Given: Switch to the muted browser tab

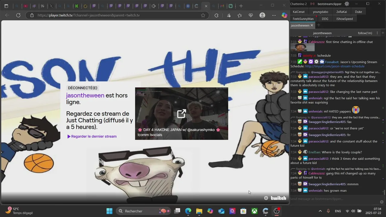Looking at the screenshot, I should tap(154, 6).
